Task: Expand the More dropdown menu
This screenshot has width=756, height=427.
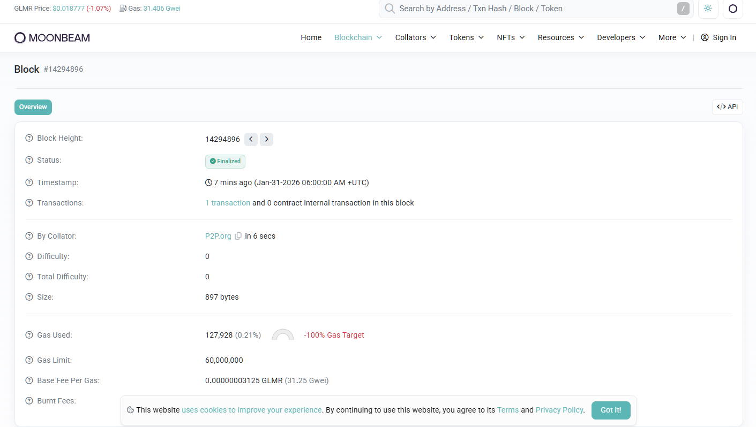Action: (x=672, y=37)
